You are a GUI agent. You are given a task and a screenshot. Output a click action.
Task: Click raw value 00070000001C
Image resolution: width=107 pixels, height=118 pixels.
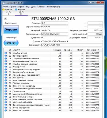(93, 91)
